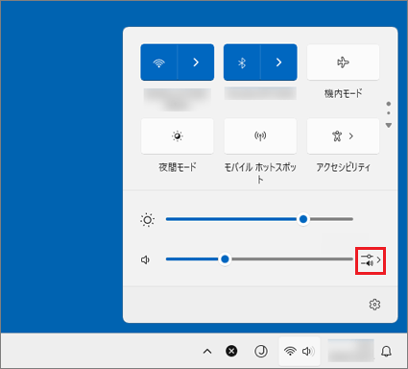Select sound output device button
This screenshot has height=369, width=408.
tap(371, 260)
